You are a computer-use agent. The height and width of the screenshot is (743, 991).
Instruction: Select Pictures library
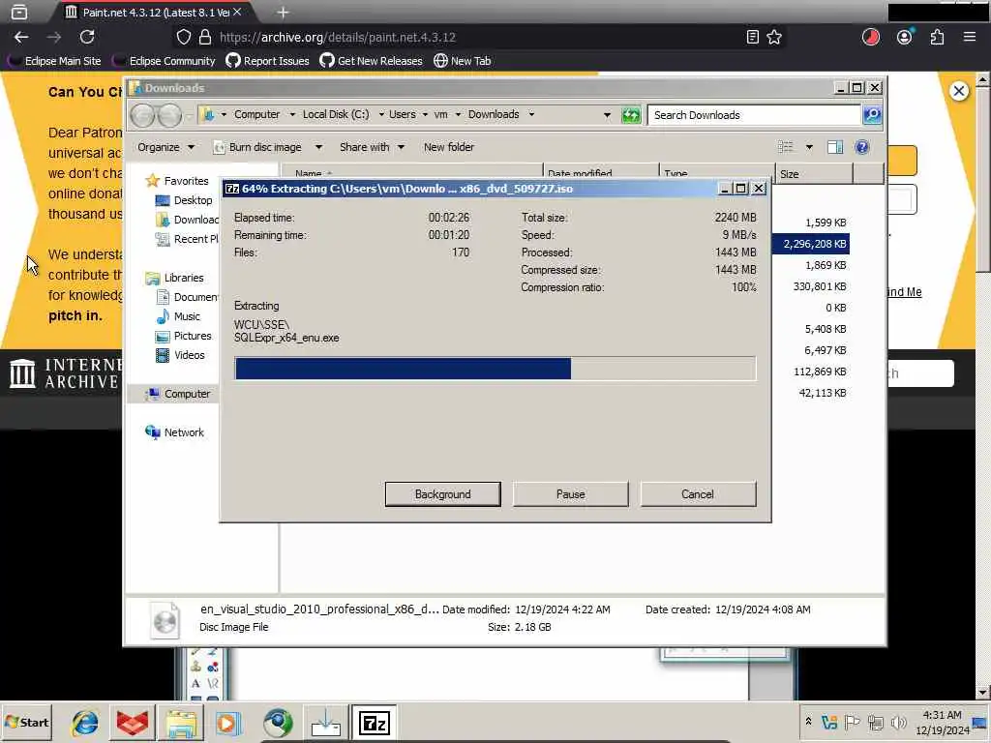(183, 336)
